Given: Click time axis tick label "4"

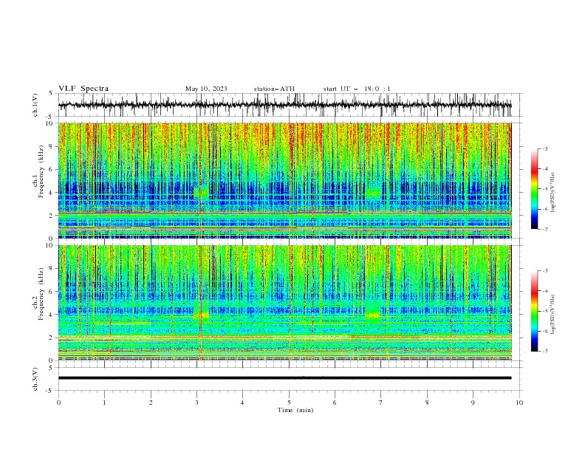Looking at the screenshot, I should tap(242, 403).
